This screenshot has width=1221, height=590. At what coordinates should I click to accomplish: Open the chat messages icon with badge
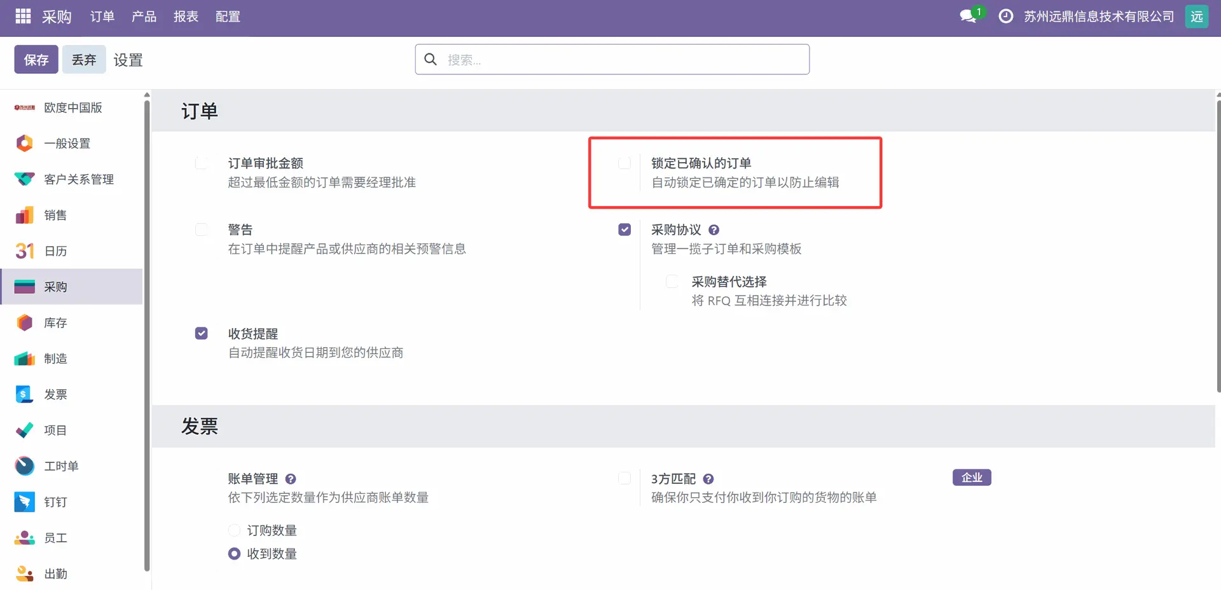click(969, 17)
